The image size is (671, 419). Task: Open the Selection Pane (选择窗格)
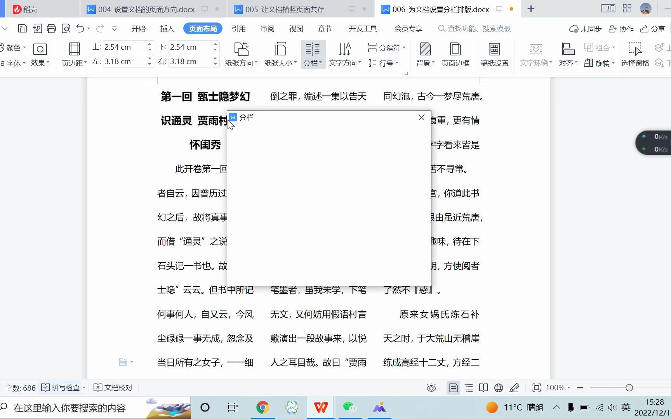[635, 54]
